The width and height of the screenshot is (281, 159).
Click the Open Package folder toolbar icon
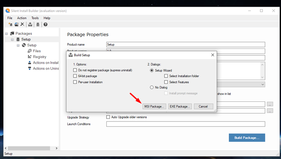[16, 25]
